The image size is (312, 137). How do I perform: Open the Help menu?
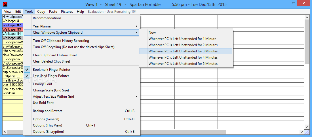coord(80,12)
